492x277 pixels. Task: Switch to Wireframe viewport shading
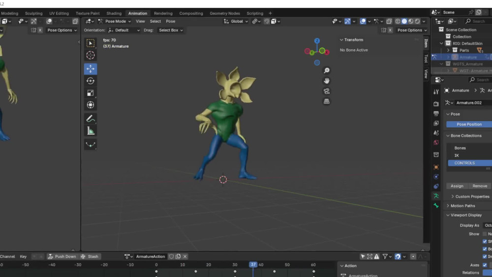[398, 21]
